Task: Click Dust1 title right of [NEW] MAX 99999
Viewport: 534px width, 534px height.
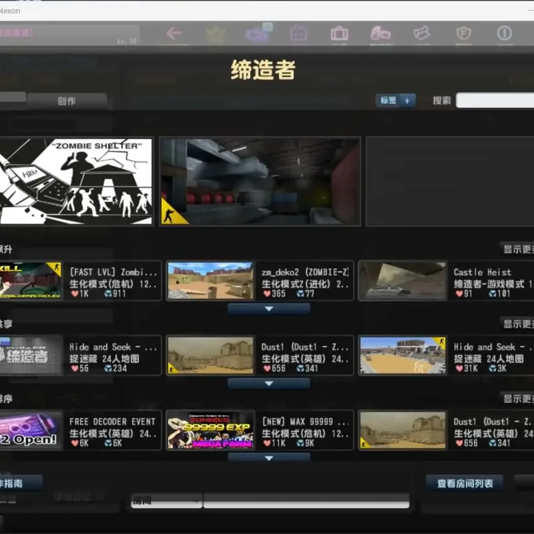Action: coord(493,422)
